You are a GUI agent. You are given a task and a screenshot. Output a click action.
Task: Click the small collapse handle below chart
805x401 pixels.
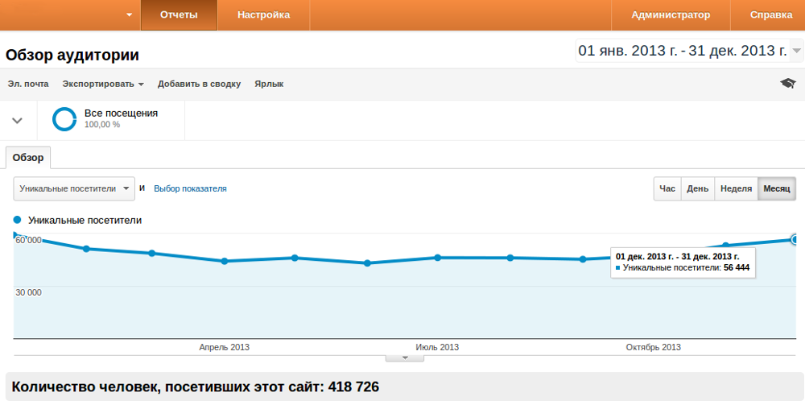click(405, 358)
